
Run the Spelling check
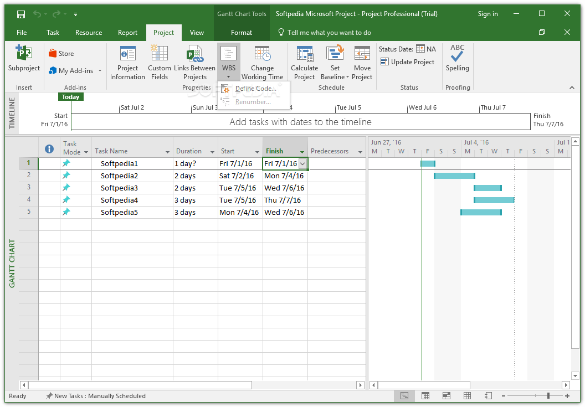[457, 61]
